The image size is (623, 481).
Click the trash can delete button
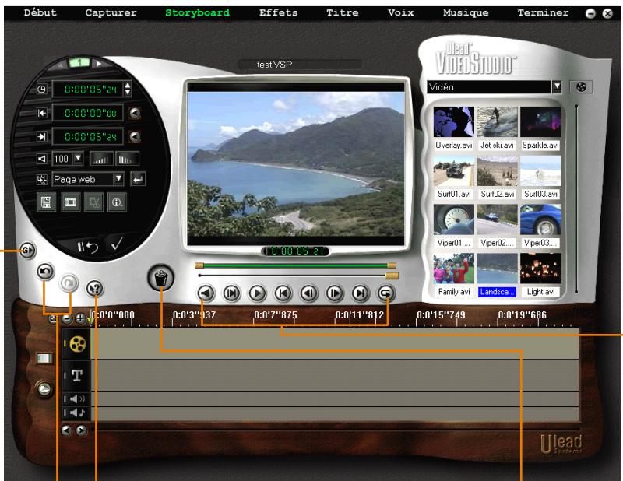[161, 278]
